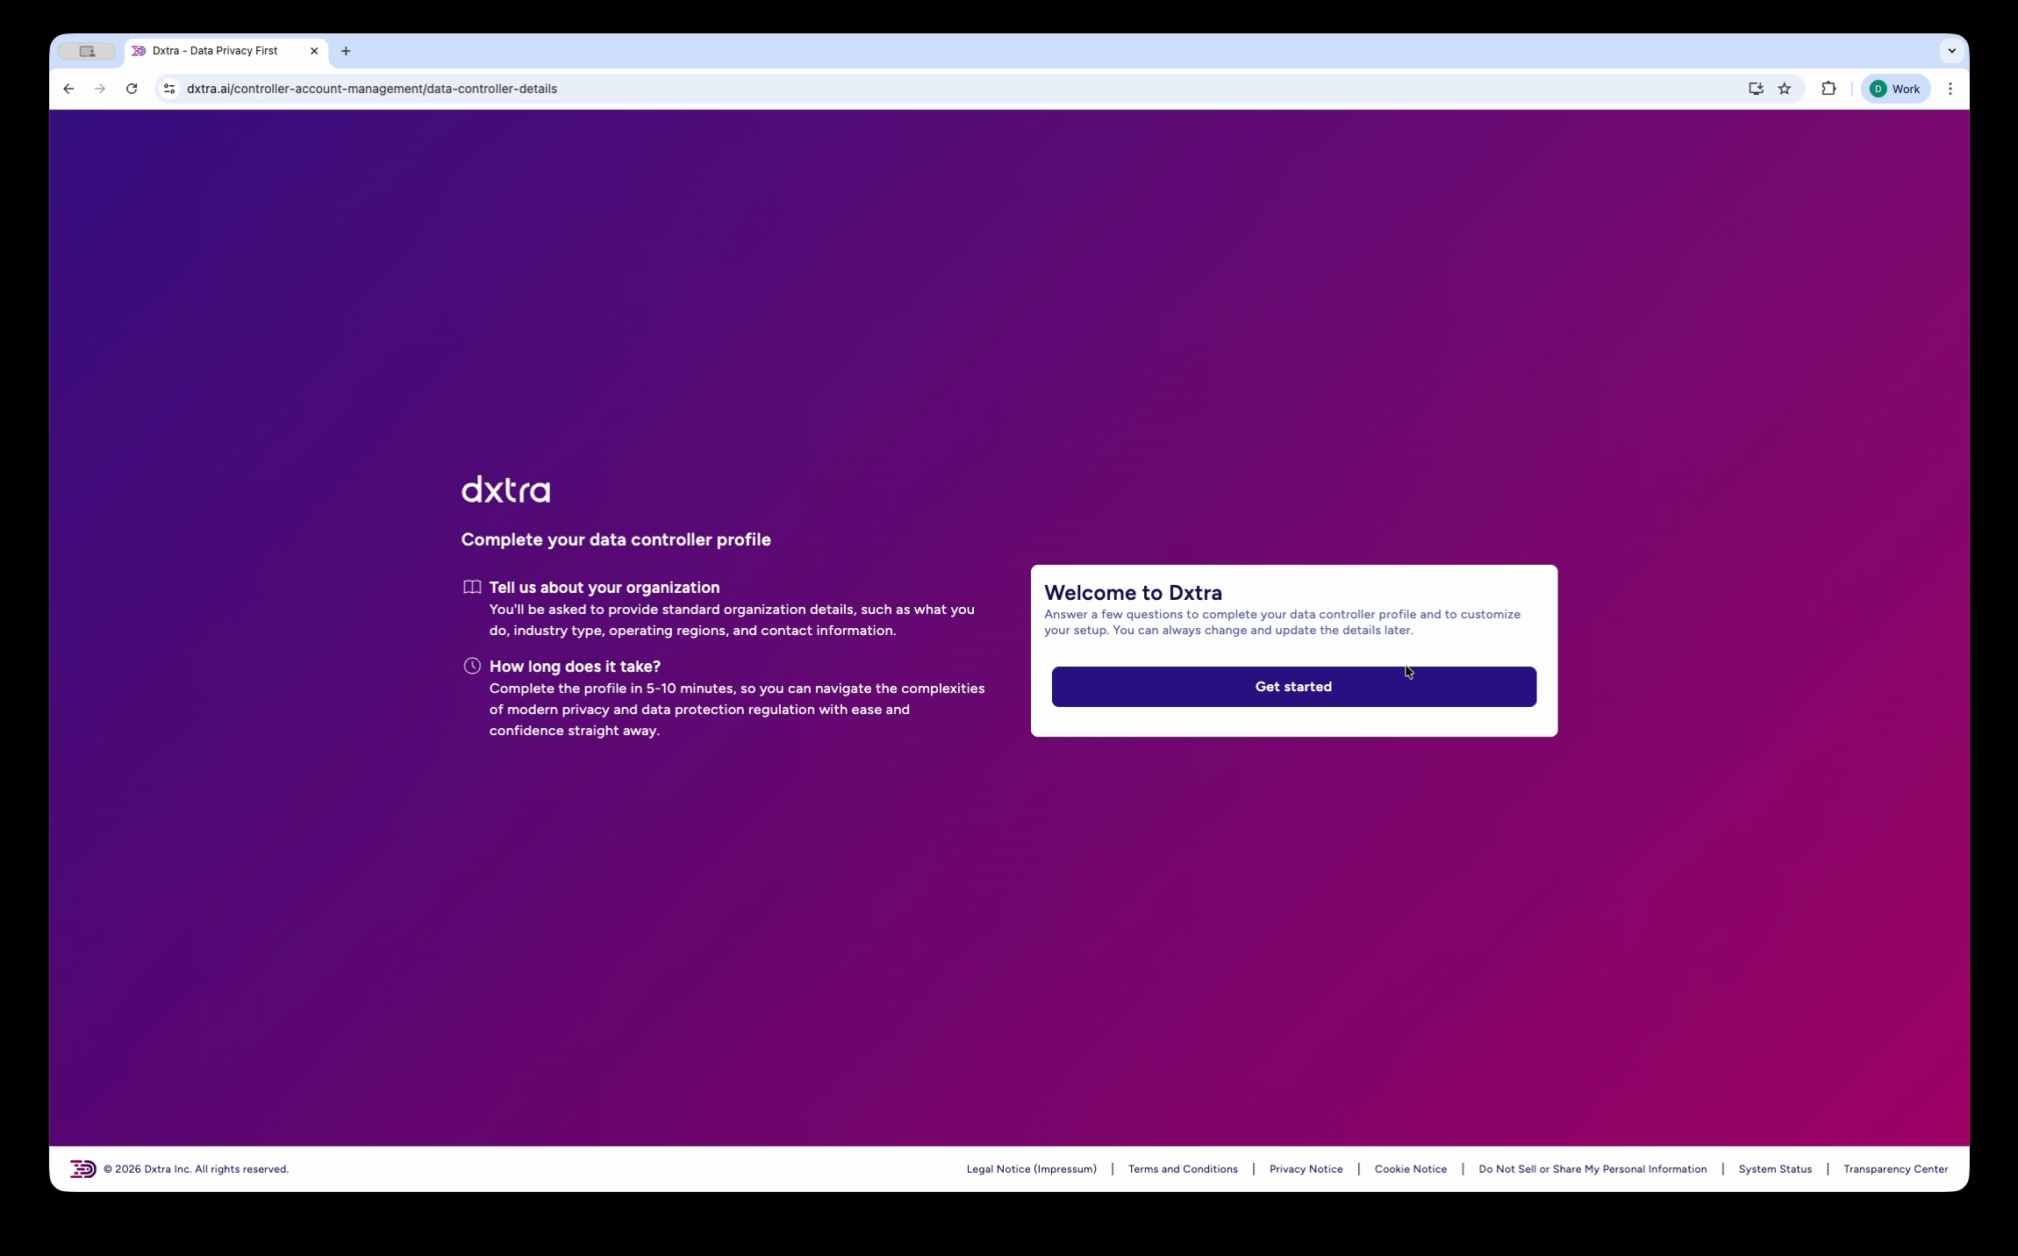The height and width of the screenshot is (1256, 2018).
Task: Click the Get started button
Action: tap(1292, 686)
